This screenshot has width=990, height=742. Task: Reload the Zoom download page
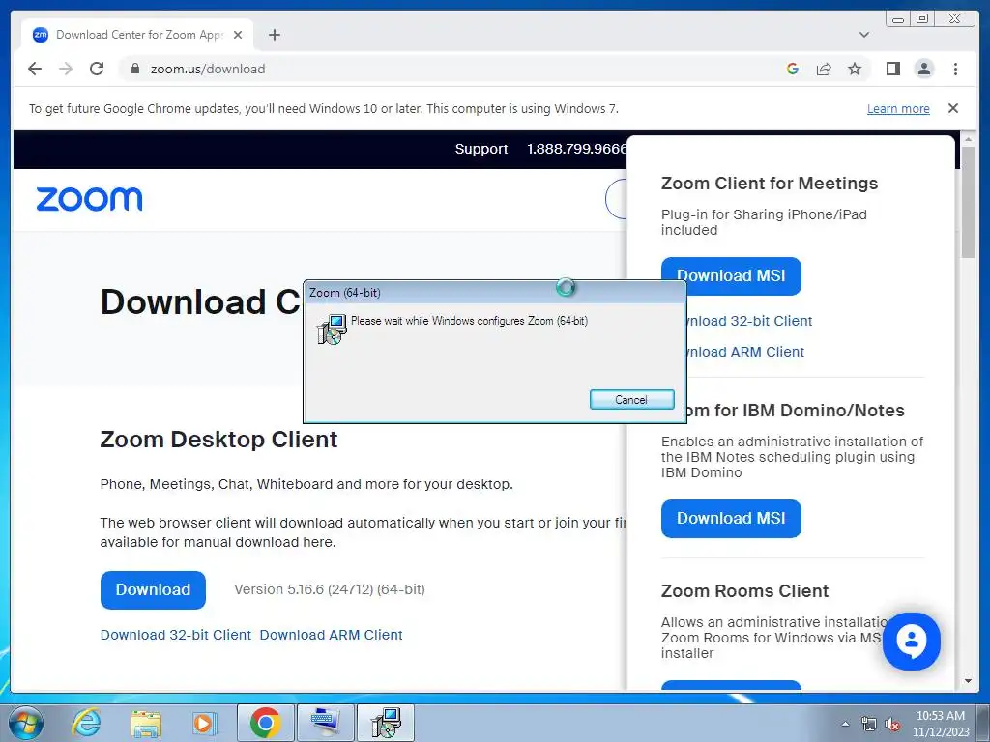click(x=97, y=69)
